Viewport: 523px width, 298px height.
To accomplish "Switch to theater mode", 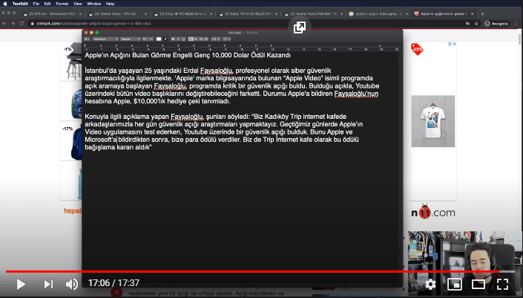I will [478, 285].
